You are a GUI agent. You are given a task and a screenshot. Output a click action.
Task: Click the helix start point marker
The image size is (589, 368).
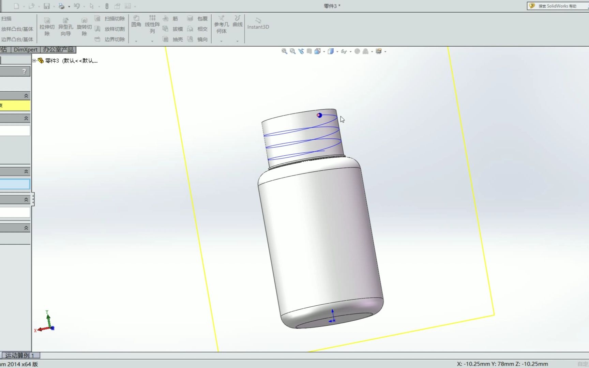tap(319, 115)
